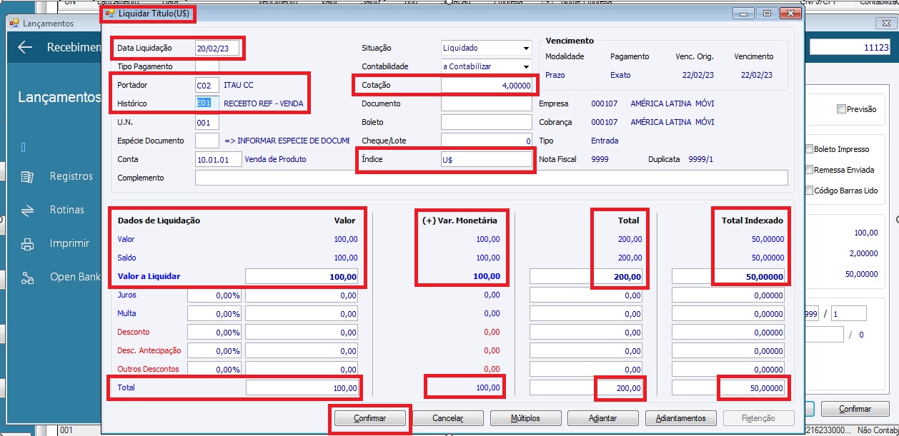Close the Lançamentos background window
Viewport: 899px width, 436px height.
click(x=886, y=24)
